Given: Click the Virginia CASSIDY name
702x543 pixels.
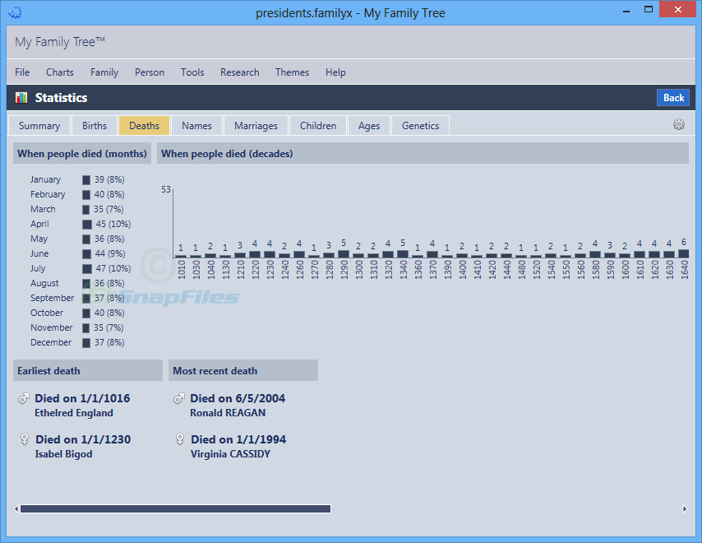Looking at the screenshot, I should tap(230, 454).
